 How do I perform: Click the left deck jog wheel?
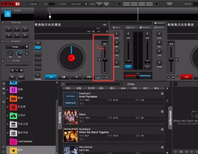tap(71, 58)
